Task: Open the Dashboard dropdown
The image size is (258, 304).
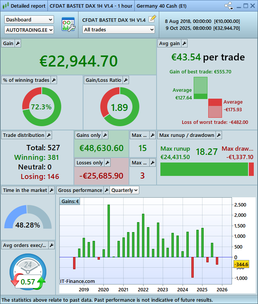Action: click(x=29, y=20)
